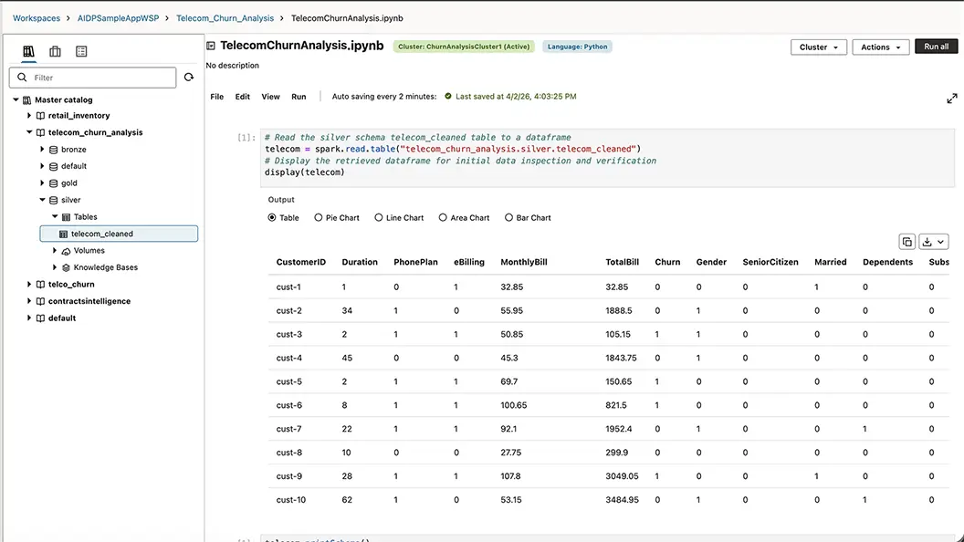Image resolution: width=964 pixels, height=542 pixels.
Task: Select the telecom_cleaned table row
Action: 119,234
